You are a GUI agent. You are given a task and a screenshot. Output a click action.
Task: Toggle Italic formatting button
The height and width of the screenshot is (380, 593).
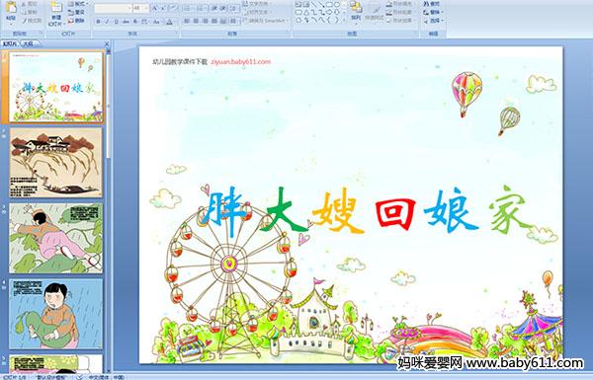point(107,22)
